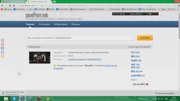
Task: Click camera snapshot icon in recorder bar
Action: pos(150,14)
